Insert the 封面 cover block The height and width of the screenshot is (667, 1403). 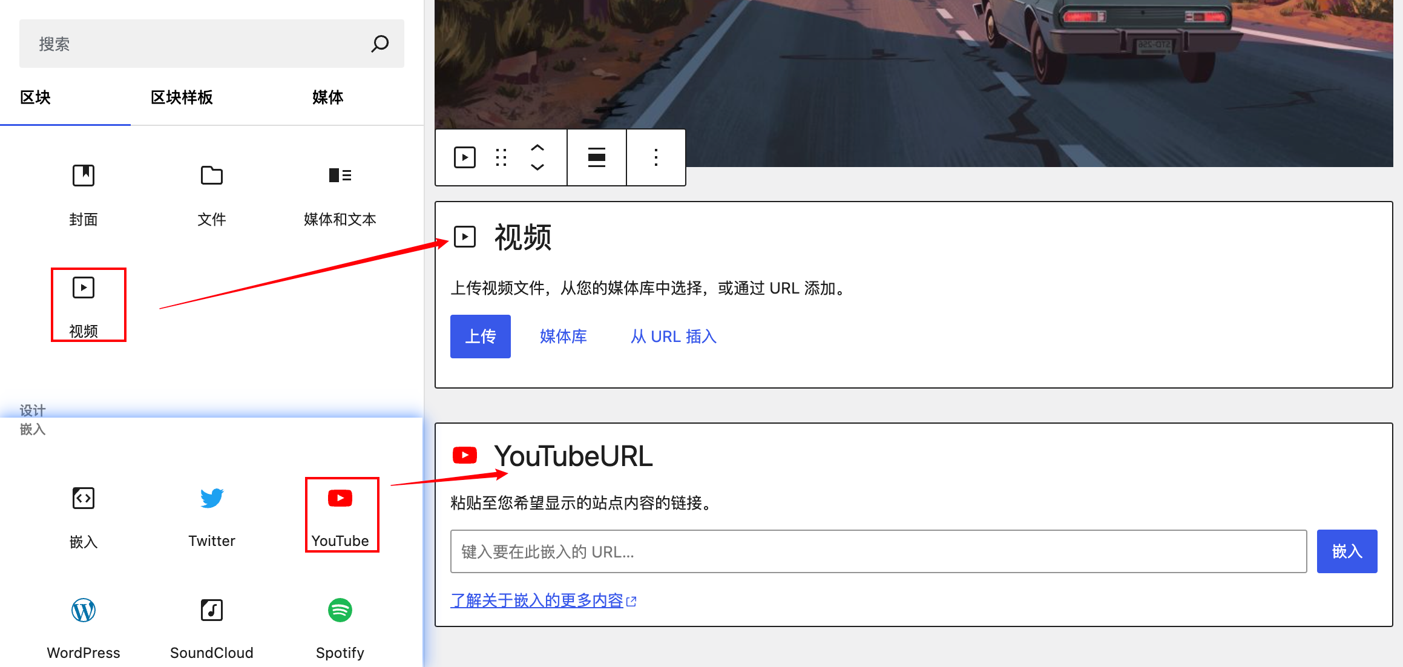(84, 195)
